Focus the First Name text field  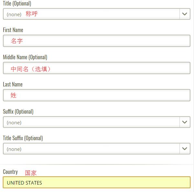coord(97,41)
